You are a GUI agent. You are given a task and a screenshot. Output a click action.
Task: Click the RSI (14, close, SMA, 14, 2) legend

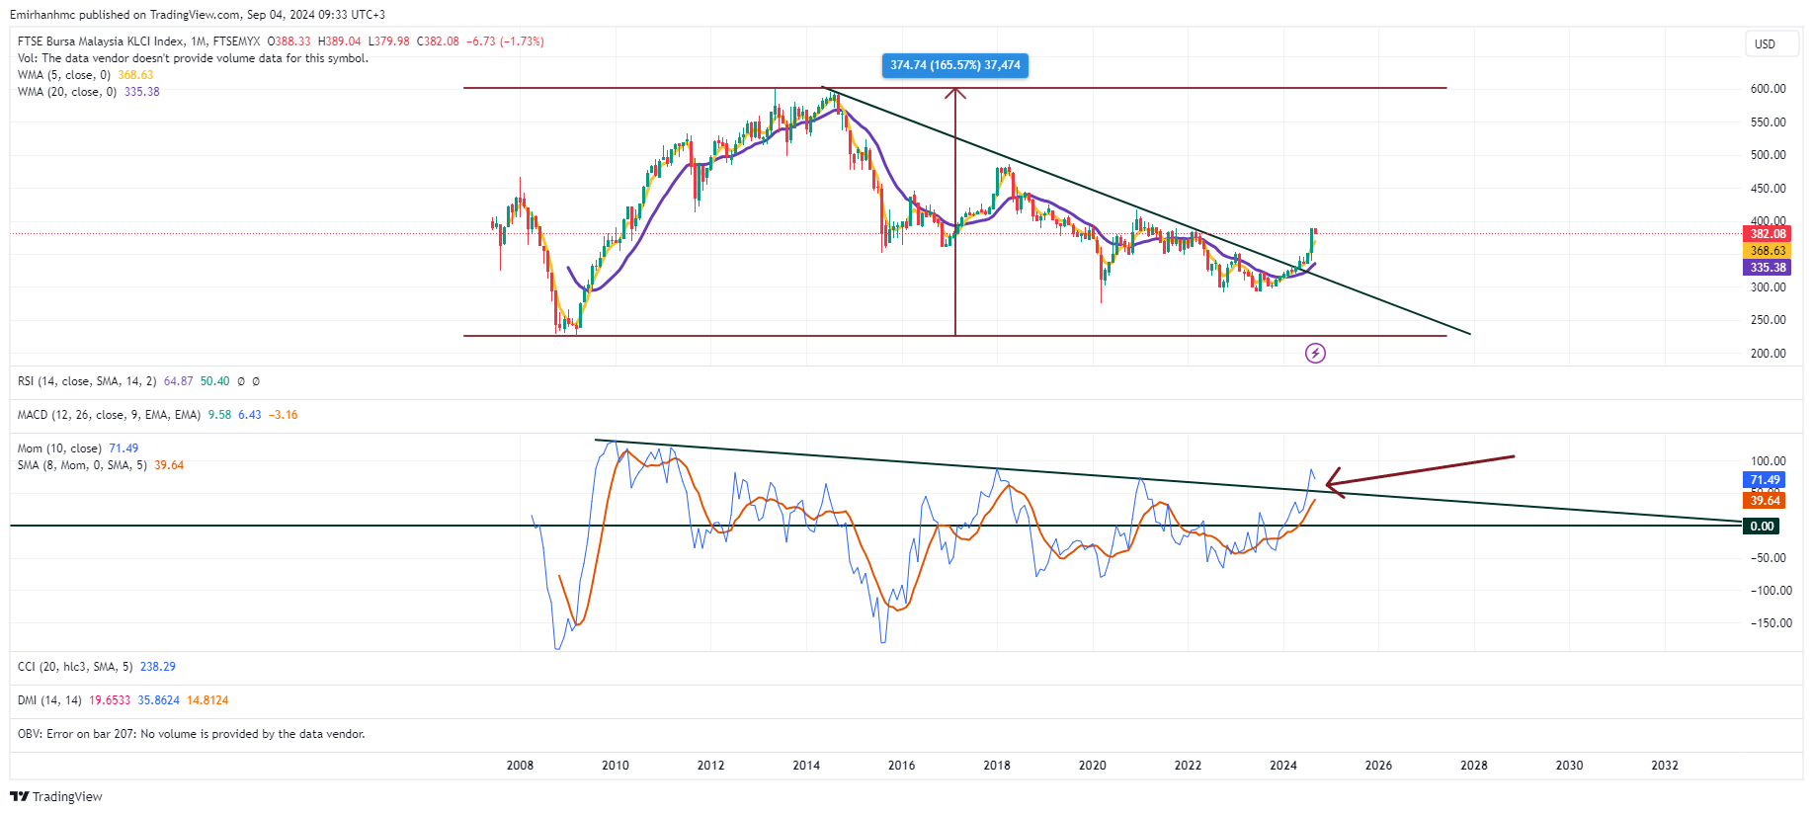[87, 381]
